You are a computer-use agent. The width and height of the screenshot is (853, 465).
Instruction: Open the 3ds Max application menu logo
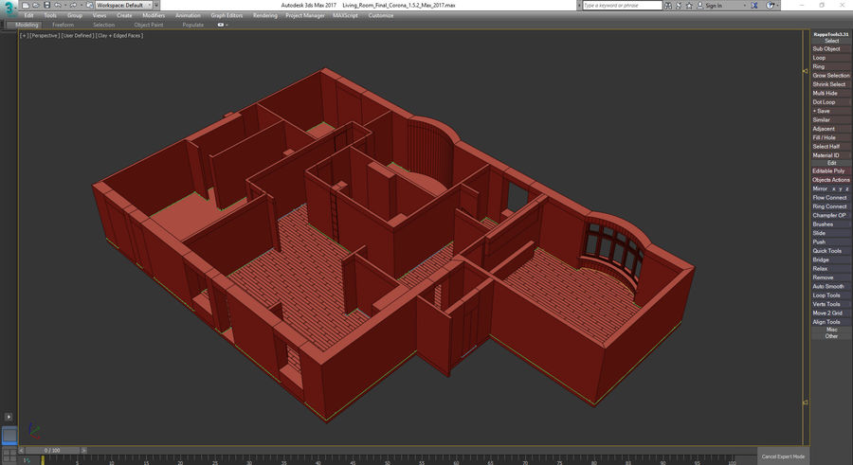pyautogui.click(x=9, y=9)
